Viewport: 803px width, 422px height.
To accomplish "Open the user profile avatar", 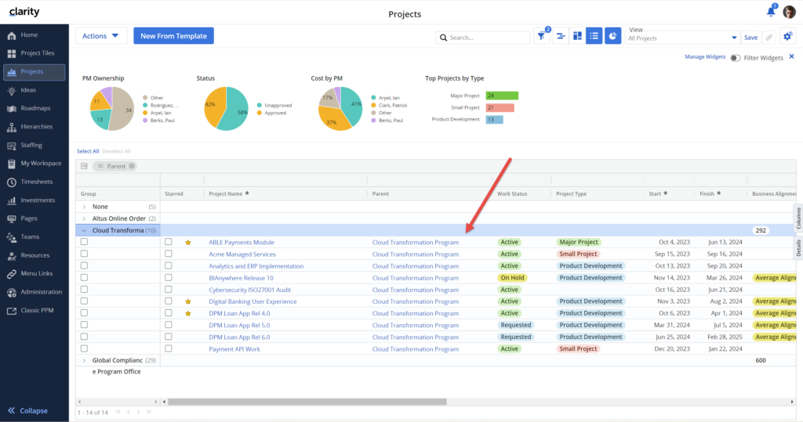I will click(x=789, y=12).
